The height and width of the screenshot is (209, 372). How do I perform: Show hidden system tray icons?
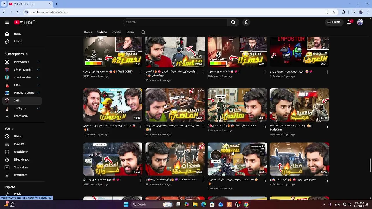tap(324, 204)
